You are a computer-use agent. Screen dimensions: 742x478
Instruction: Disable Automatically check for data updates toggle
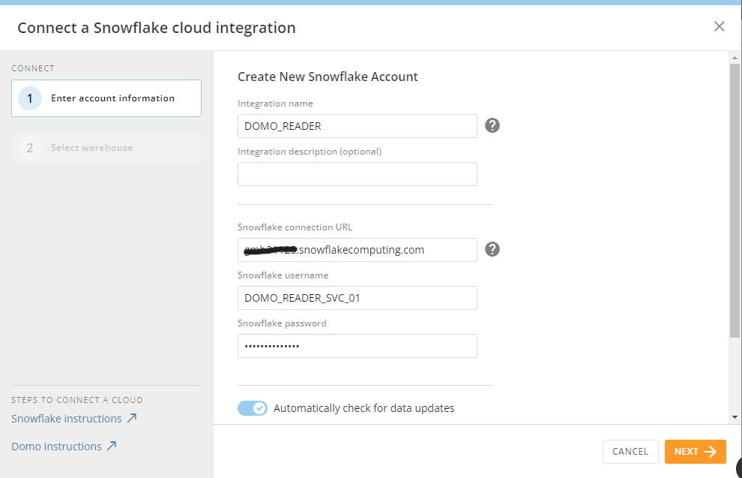(x=253, y=408)
